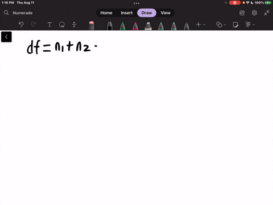Select the pink-red pen
Viewport: 273px width, 205px height.
135,26
